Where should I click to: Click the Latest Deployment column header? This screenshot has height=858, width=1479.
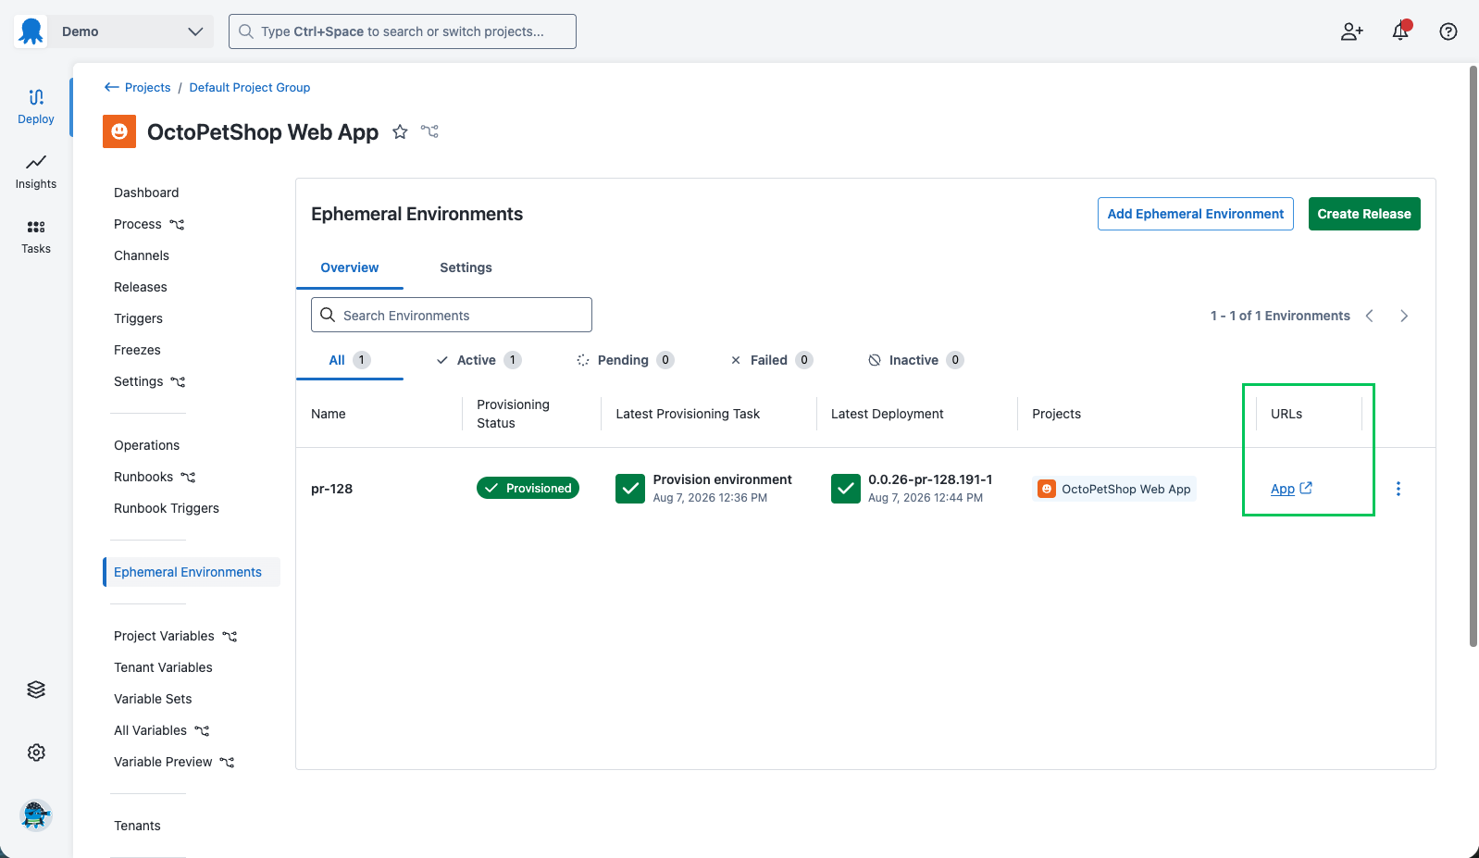coord(888,414)
